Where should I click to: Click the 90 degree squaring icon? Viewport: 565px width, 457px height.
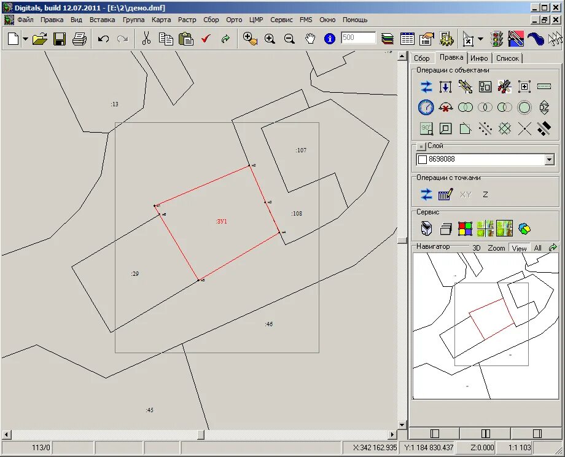pyautogui.click(x=426, y=128)
